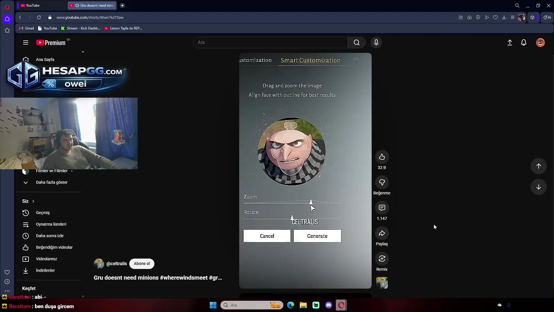Open Microsoft Edge from the taskbar

pyautogui.click(x=290, y=305)
